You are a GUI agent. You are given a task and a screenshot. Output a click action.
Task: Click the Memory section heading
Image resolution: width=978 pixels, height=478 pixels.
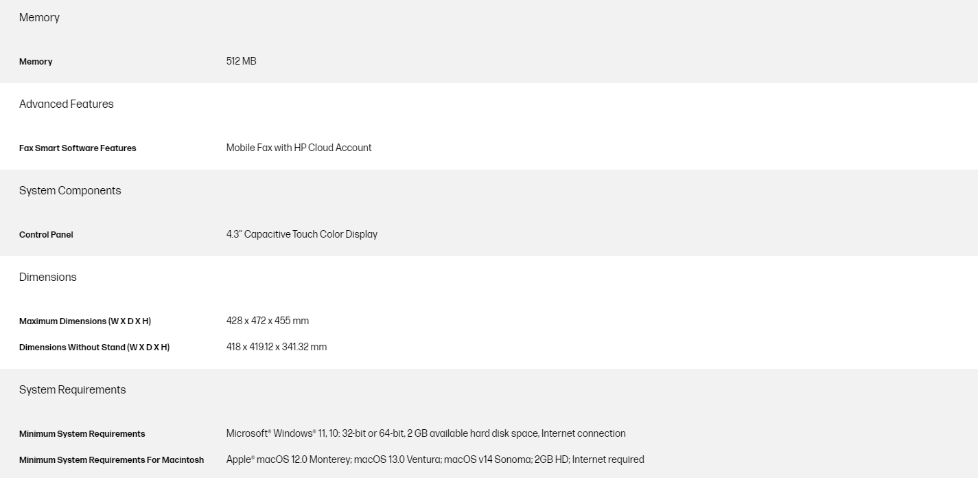point(39,18)
